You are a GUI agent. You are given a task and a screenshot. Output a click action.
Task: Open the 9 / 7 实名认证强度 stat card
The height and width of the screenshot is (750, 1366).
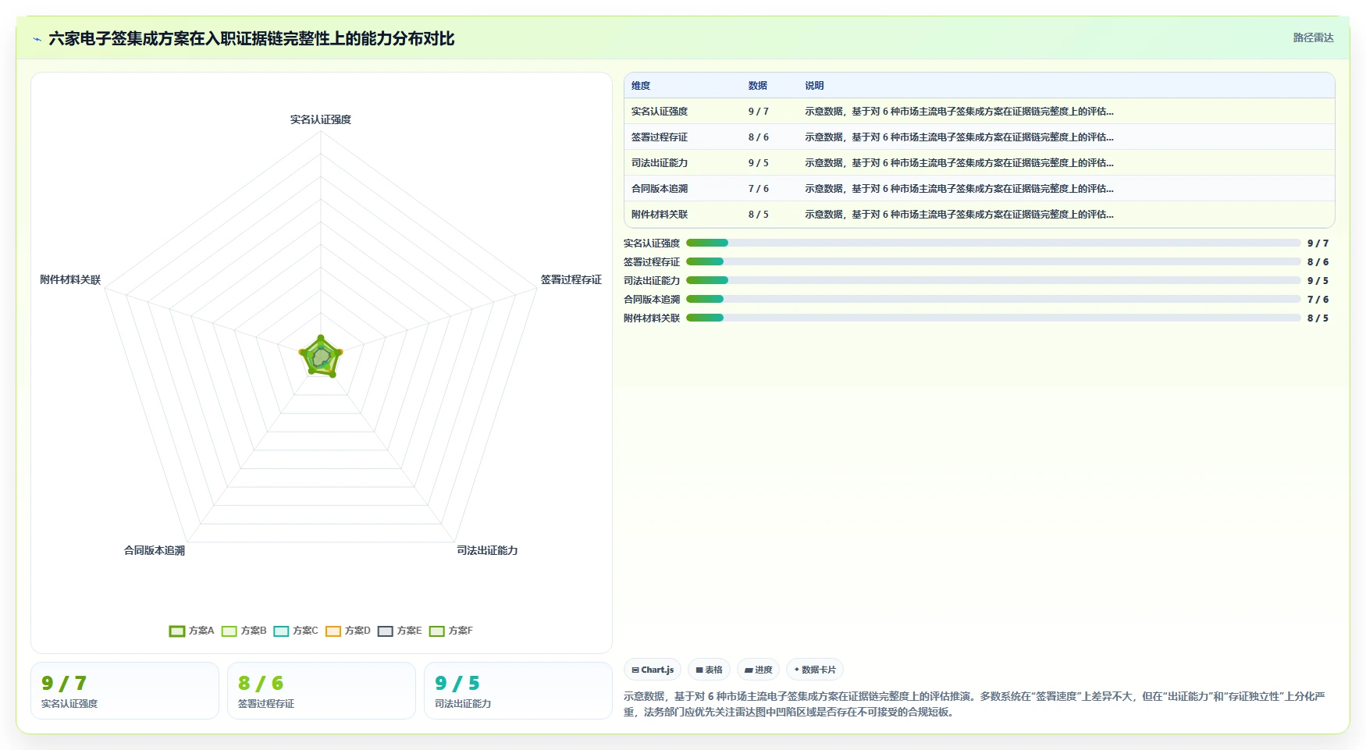pyautogui.click(x=125, y=691)
